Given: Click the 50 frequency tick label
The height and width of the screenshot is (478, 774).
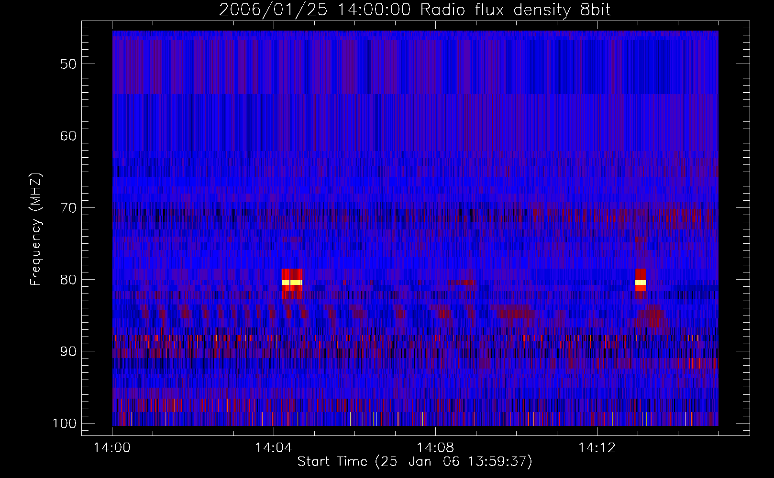Looking at the screenshot, I should pyautogui.click(x=68, y=64).
